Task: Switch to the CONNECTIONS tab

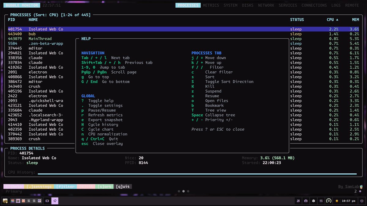Action: click(314, 5)
